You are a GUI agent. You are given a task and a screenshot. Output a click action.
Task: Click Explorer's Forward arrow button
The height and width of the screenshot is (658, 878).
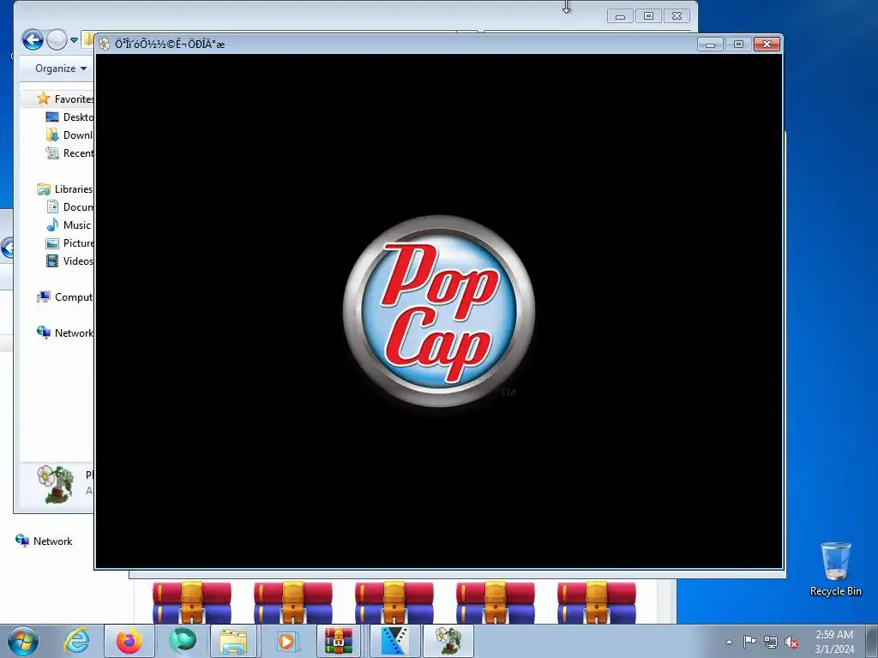tap(57, 39)
